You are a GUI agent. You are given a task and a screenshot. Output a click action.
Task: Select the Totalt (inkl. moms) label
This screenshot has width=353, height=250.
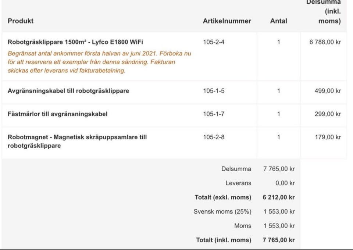pos(224,240)
